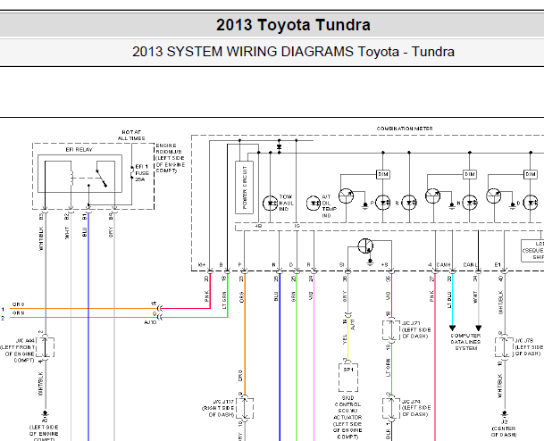Click the A/T Oil Temp indicator LED symbol
544x441 pixels.
[x=314, y=204]
